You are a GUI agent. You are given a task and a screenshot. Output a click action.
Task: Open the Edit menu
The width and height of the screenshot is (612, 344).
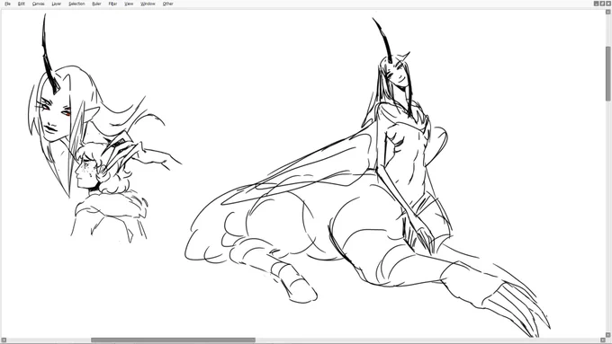tap(21, 4)
